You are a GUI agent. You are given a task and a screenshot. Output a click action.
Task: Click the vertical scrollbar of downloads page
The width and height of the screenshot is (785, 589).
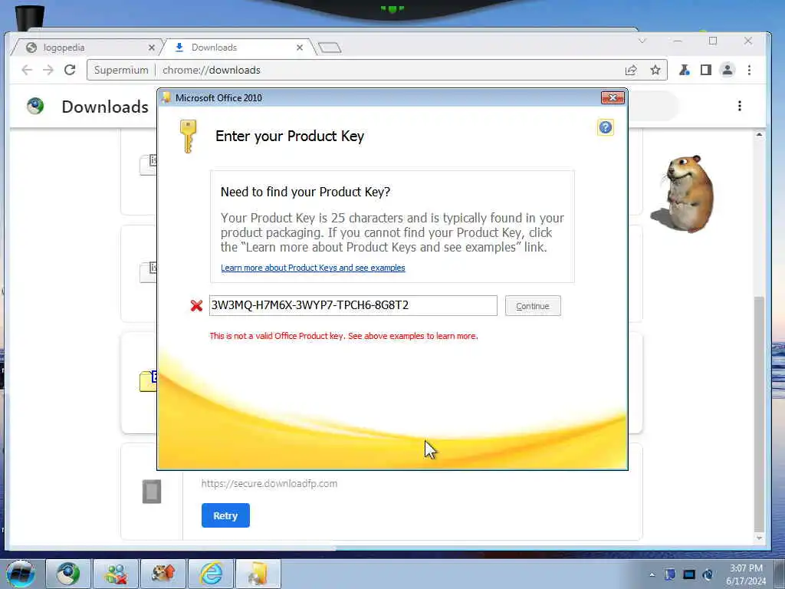[760, 413]
